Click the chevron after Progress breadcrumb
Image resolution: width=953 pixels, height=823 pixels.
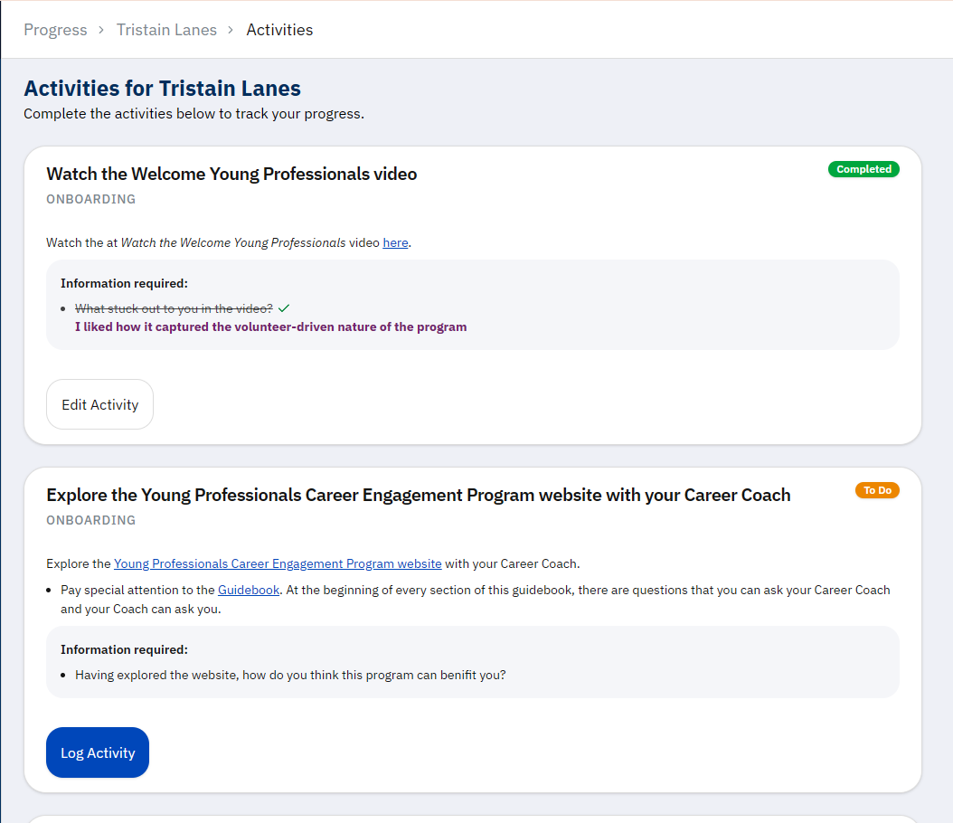pyautogui.click(x=101, y=30)
